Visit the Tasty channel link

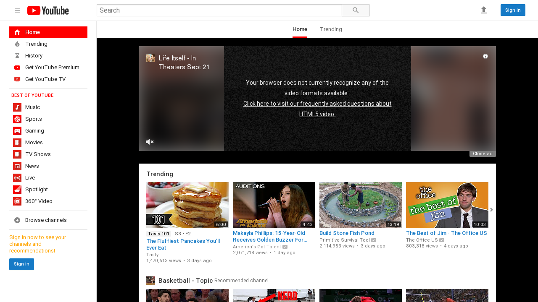[x=153, y=255]
